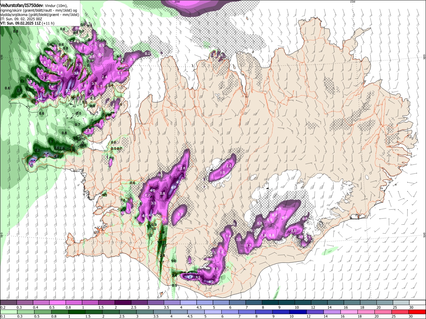
Task: Click the "15W" longitude label
Action: click(352, 2)
